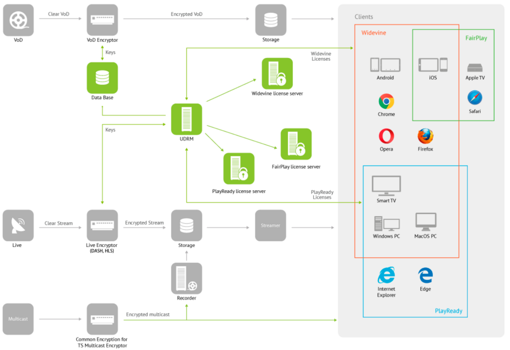The width and height of the screenshot is (510, 350).
Task: Select the Firefox browser icon
Action: [425, 136]
